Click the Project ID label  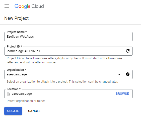tap(14, 47)
